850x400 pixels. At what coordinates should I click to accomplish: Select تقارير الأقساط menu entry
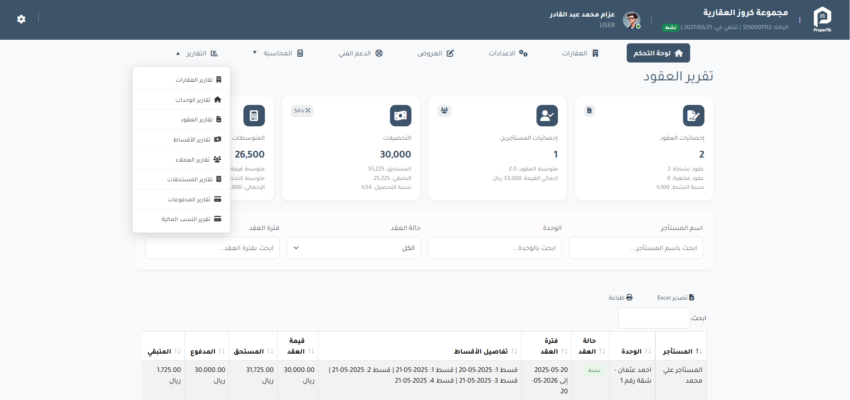[x=181, y=139]
